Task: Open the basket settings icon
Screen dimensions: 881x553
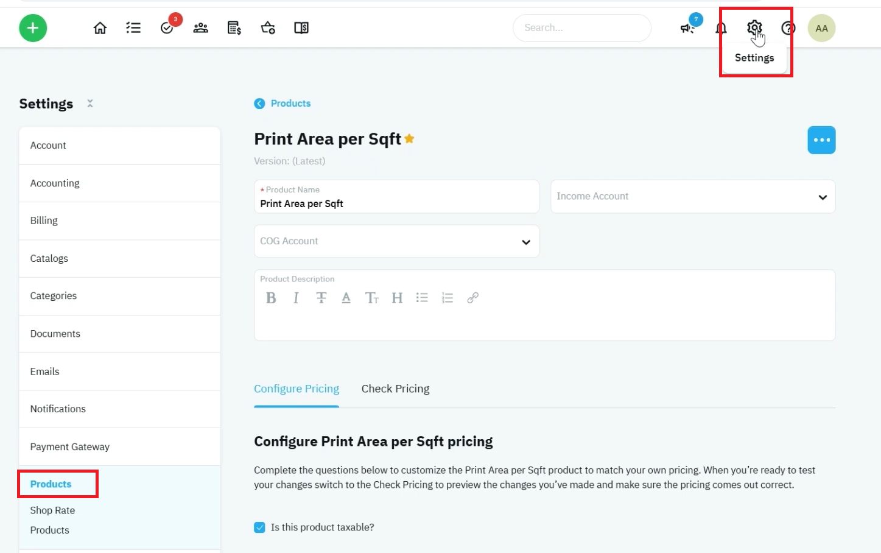Action: coord(268,28)
